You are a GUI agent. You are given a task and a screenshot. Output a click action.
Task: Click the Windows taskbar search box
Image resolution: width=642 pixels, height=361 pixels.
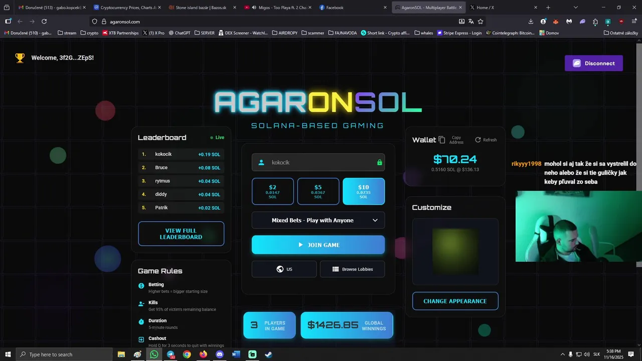pyautogui.click(x=64, y=354)
